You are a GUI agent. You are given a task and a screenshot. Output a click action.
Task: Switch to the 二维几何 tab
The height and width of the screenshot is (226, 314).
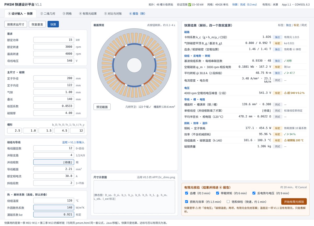[x=48, y=14]
